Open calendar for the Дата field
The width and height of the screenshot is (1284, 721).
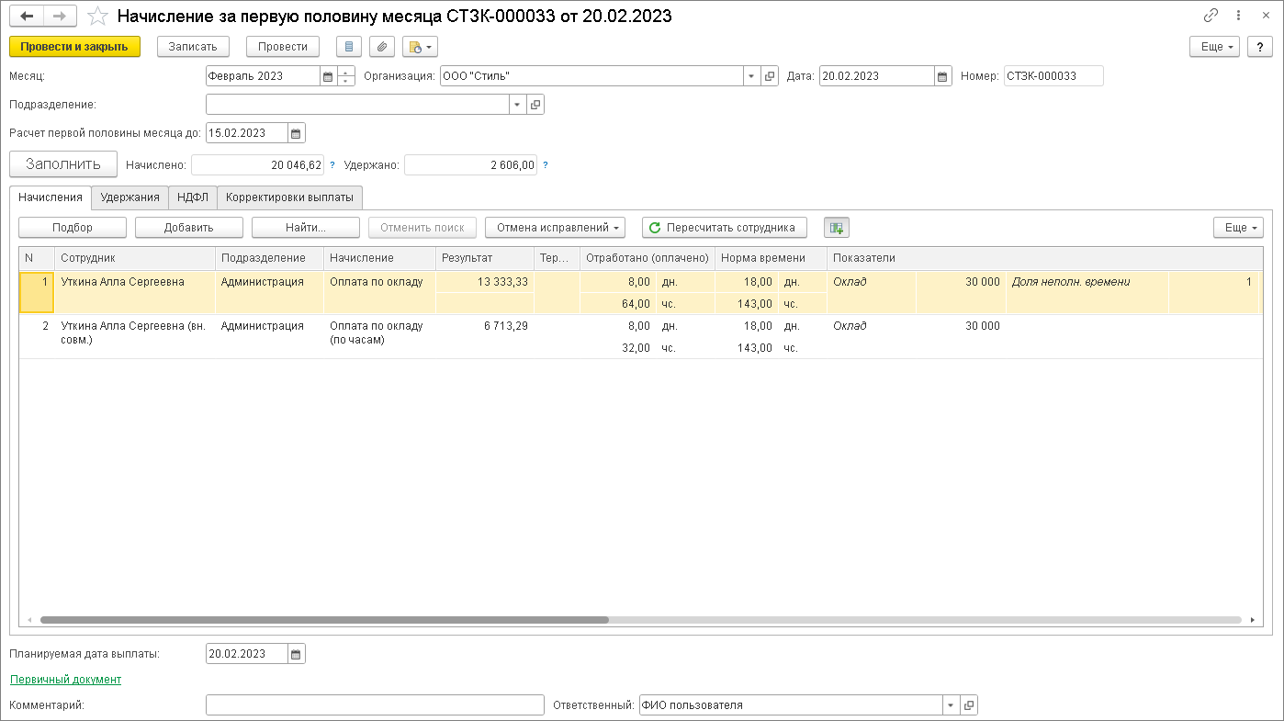click(941, 76)
